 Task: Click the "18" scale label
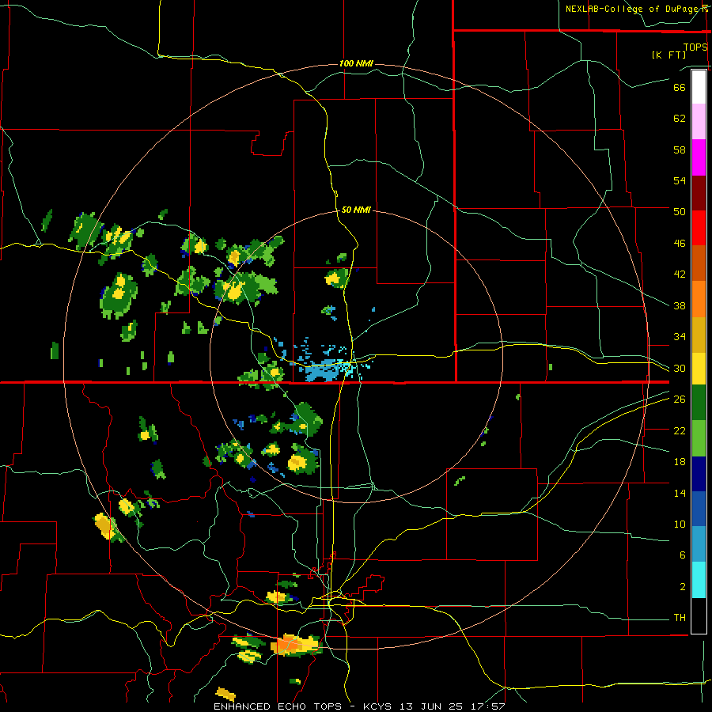(x=680, y=462)
